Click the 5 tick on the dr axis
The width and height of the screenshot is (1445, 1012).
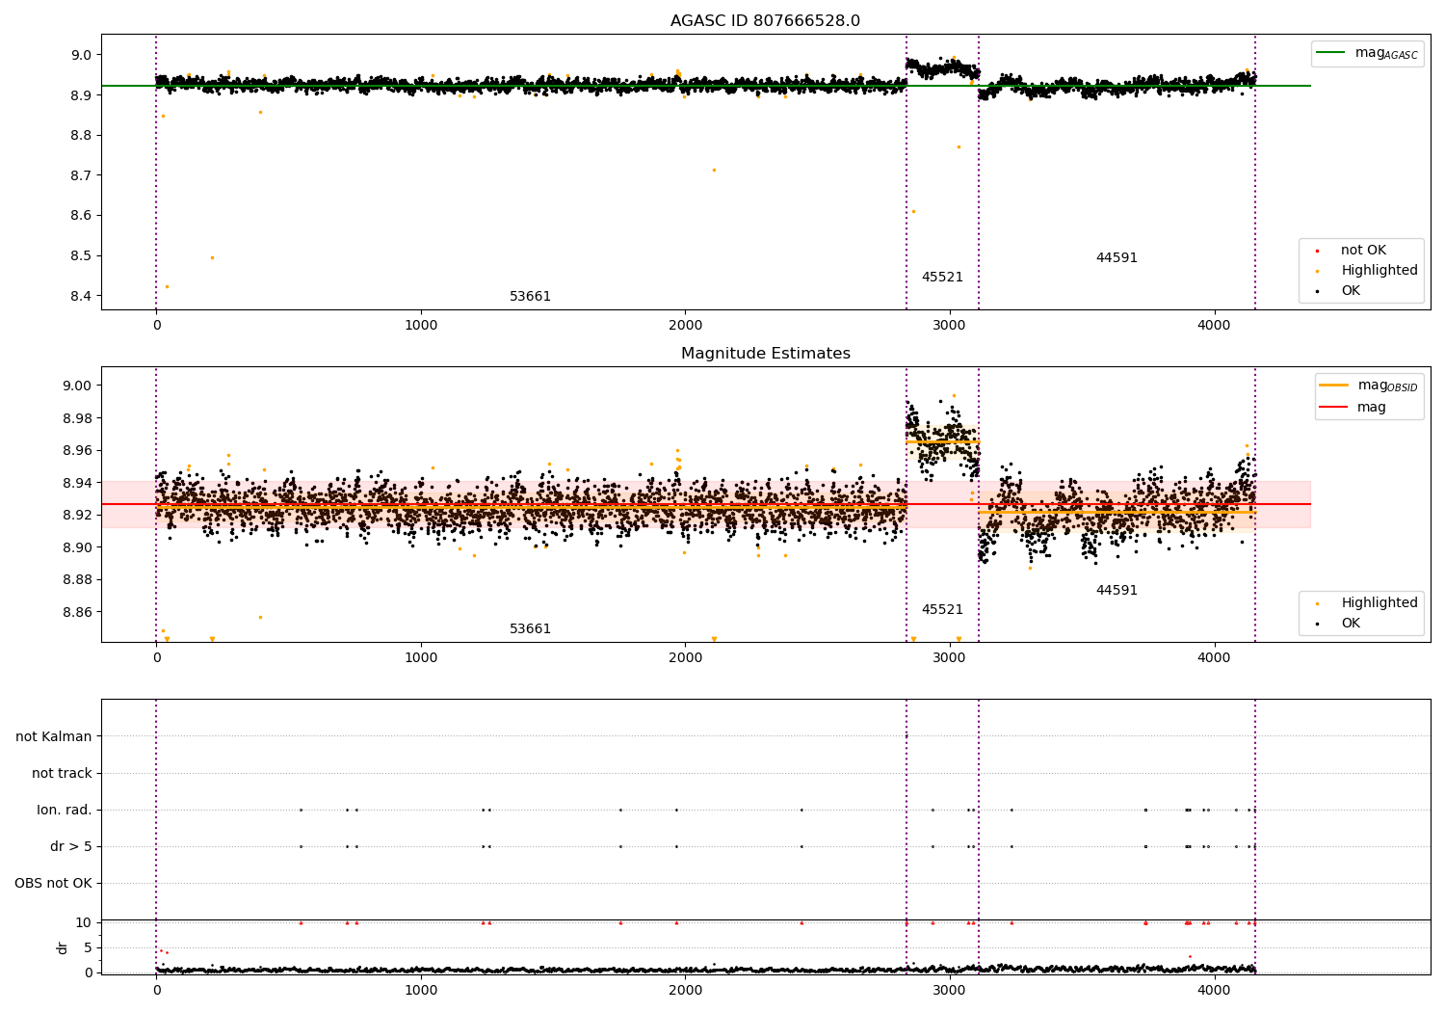89,948
